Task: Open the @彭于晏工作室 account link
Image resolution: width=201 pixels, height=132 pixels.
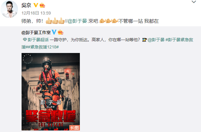Action: tap(36, 32)
